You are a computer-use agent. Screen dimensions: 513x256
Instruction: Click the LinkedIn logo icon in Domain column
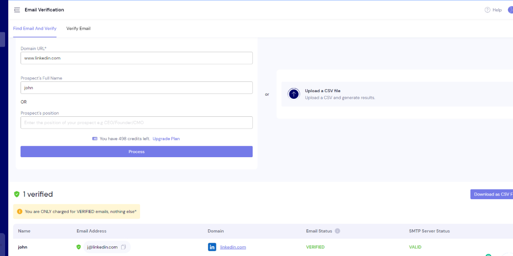tap(212, 247)
